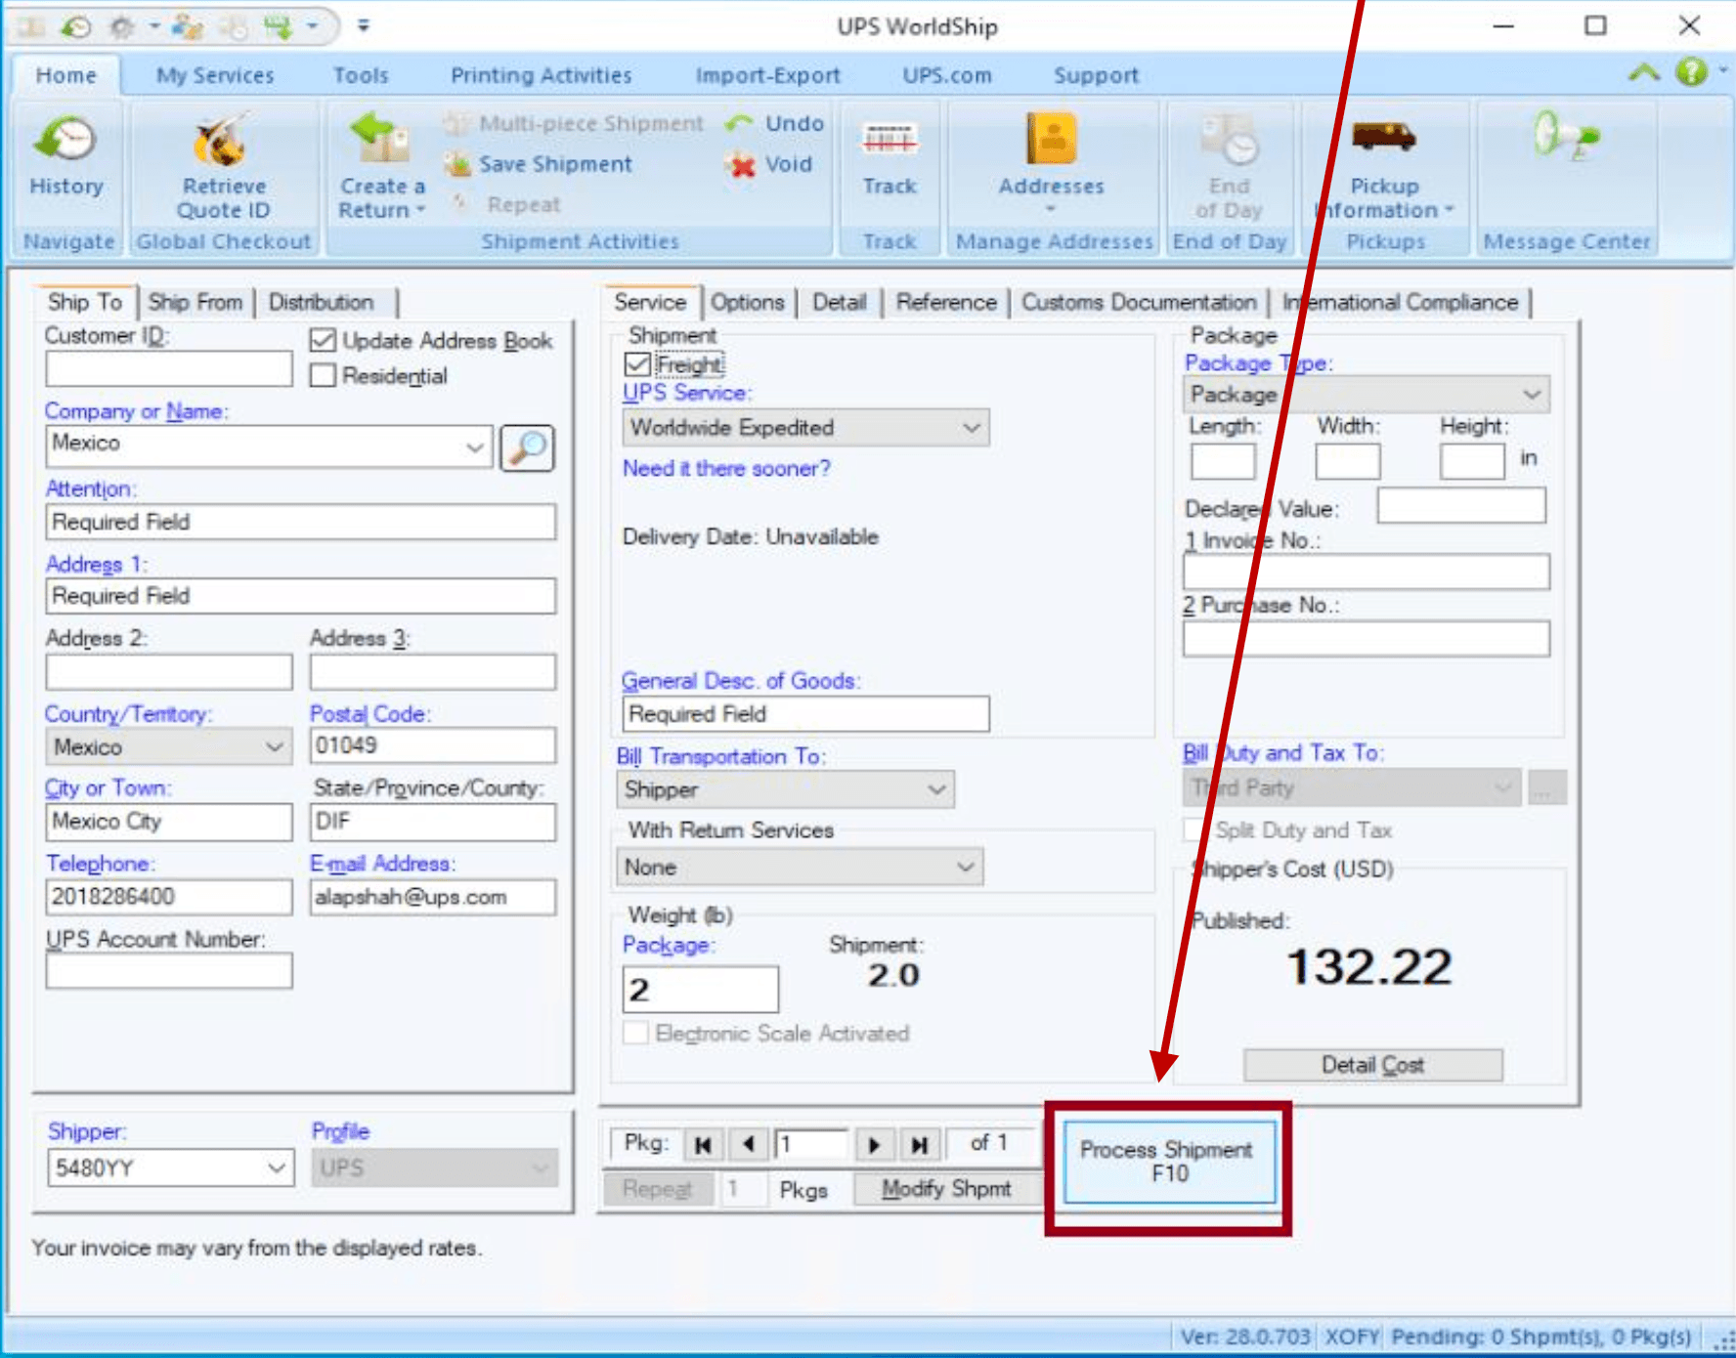Open the Customs Documentation tab
1736x1358 pixels.
(1139, 303)
